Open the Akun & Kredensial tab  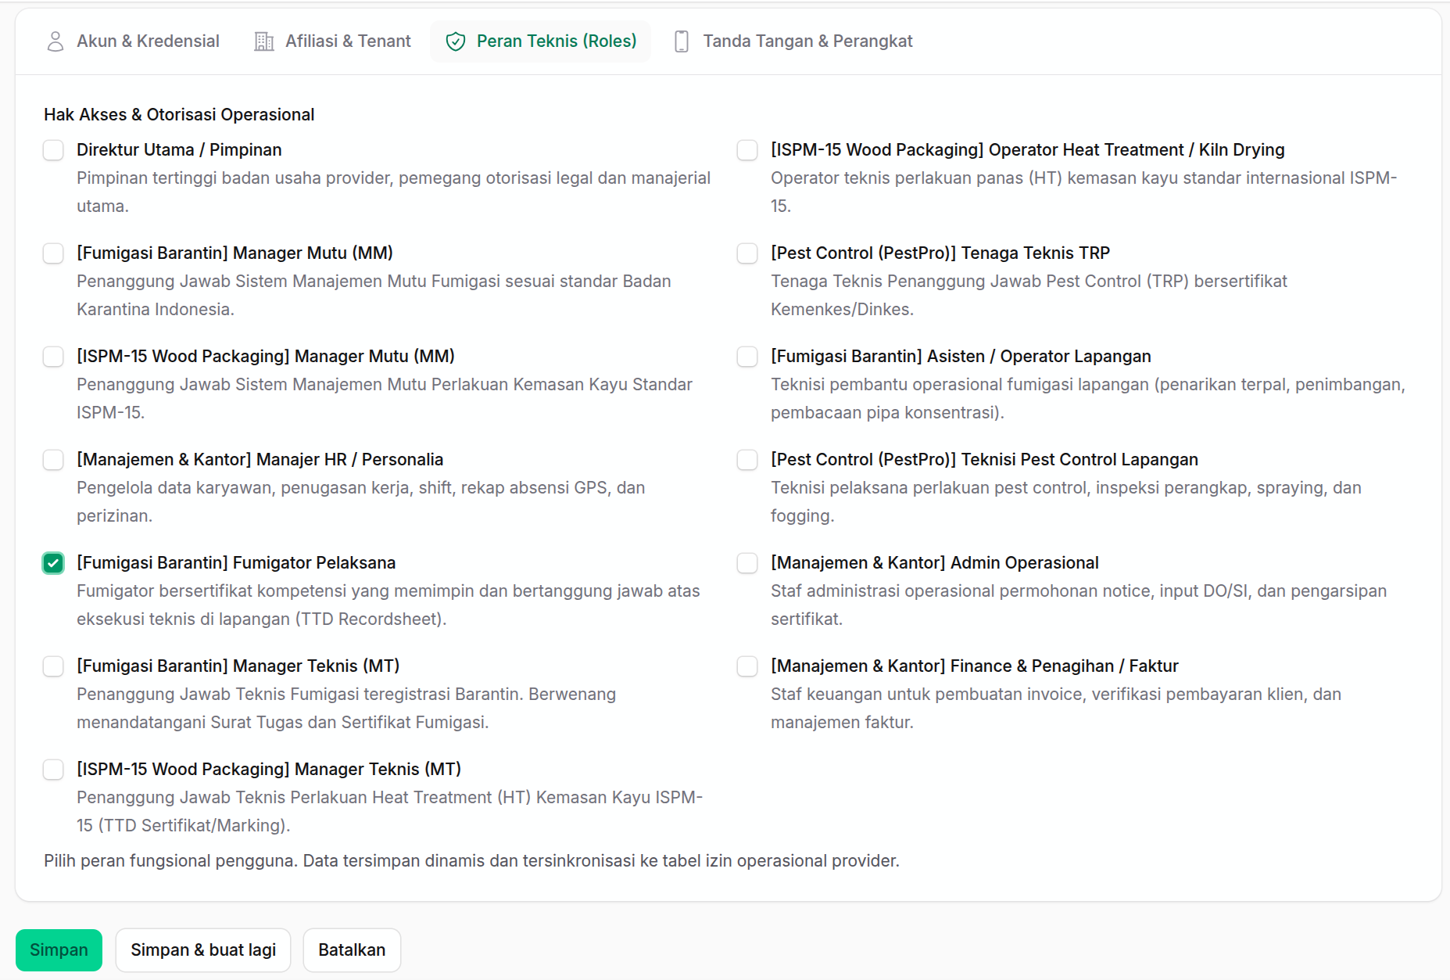click(133, 41)
